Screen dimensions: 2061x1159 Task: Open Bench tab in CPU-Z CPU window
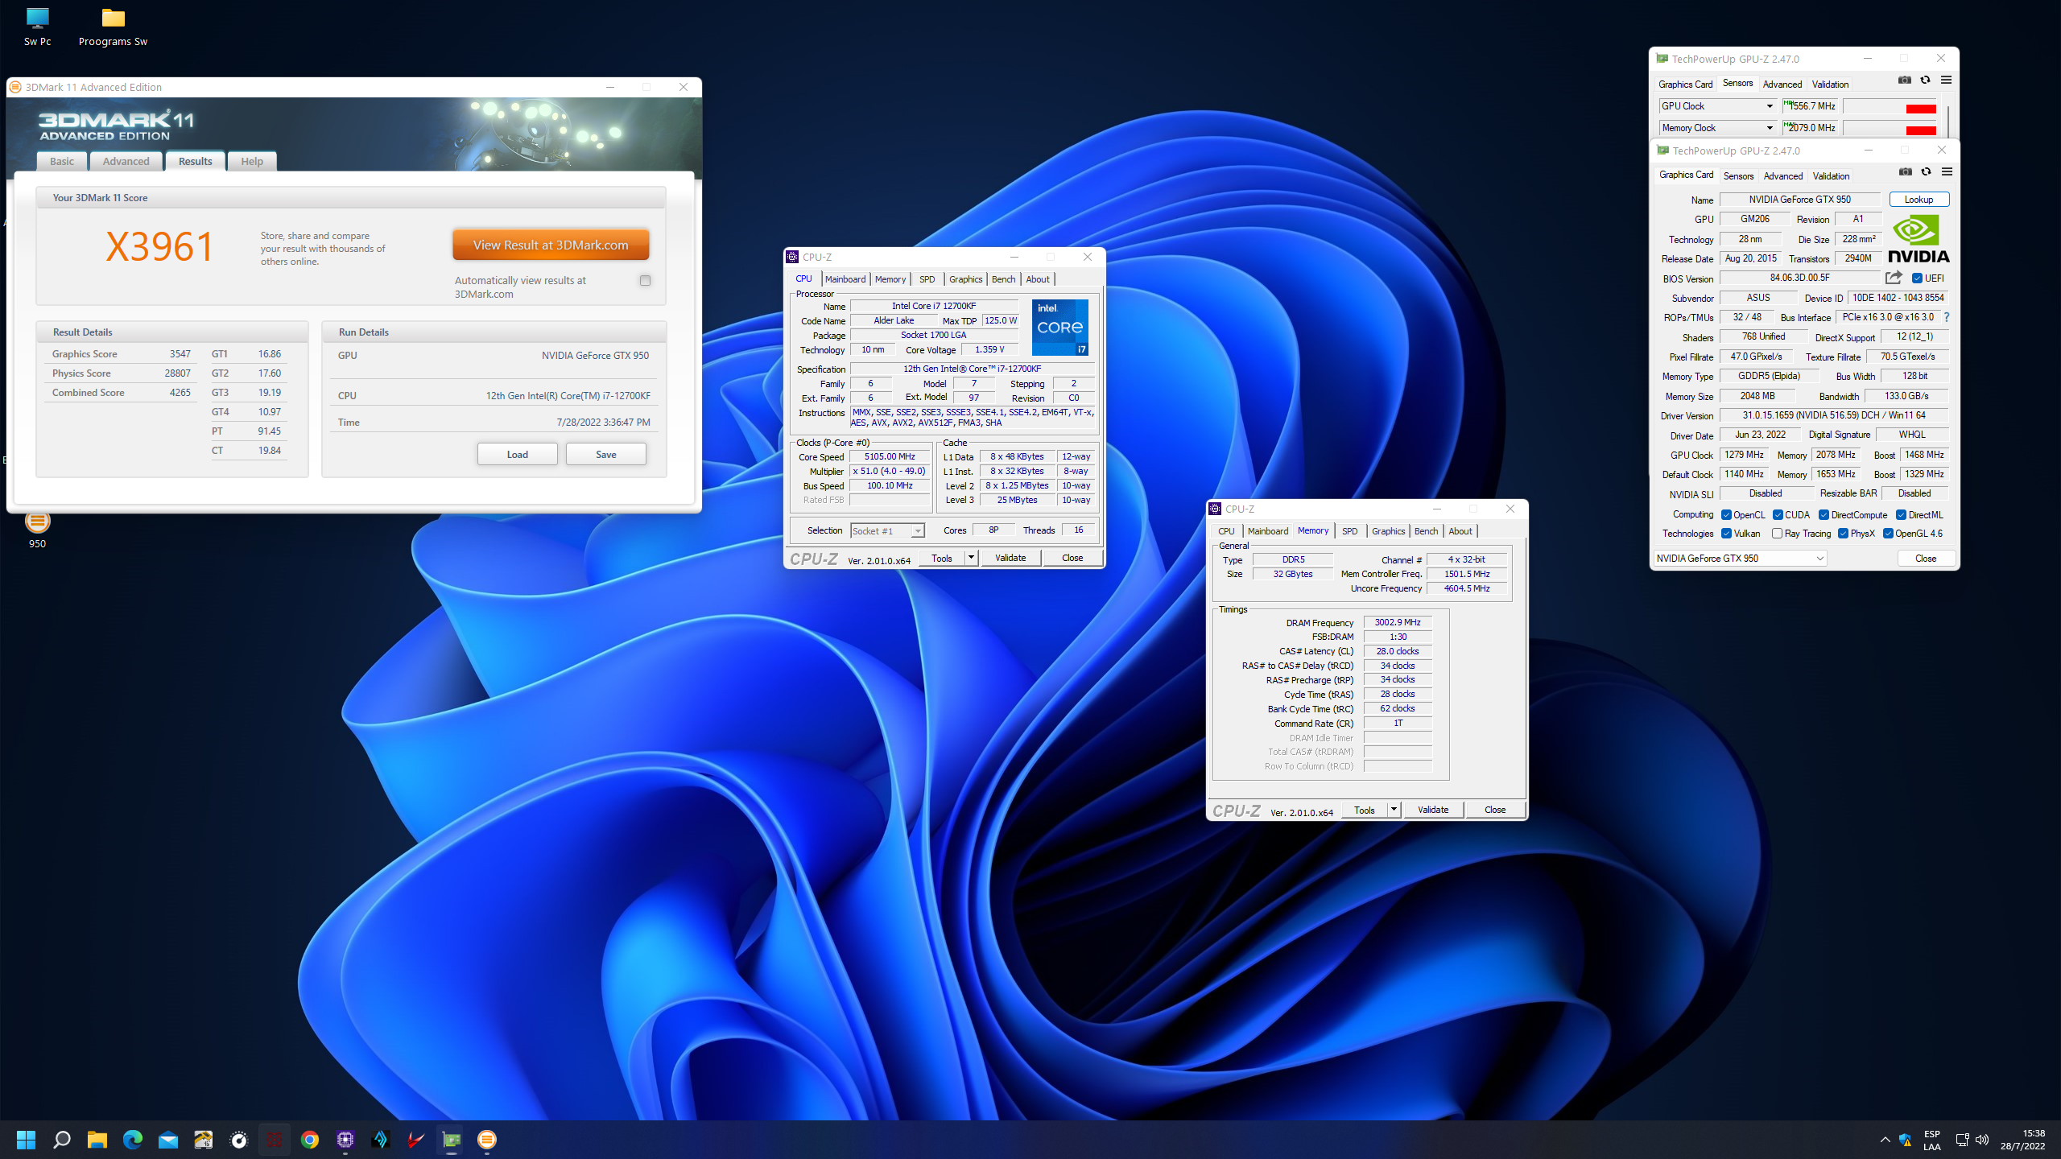tap(1003, 279)
